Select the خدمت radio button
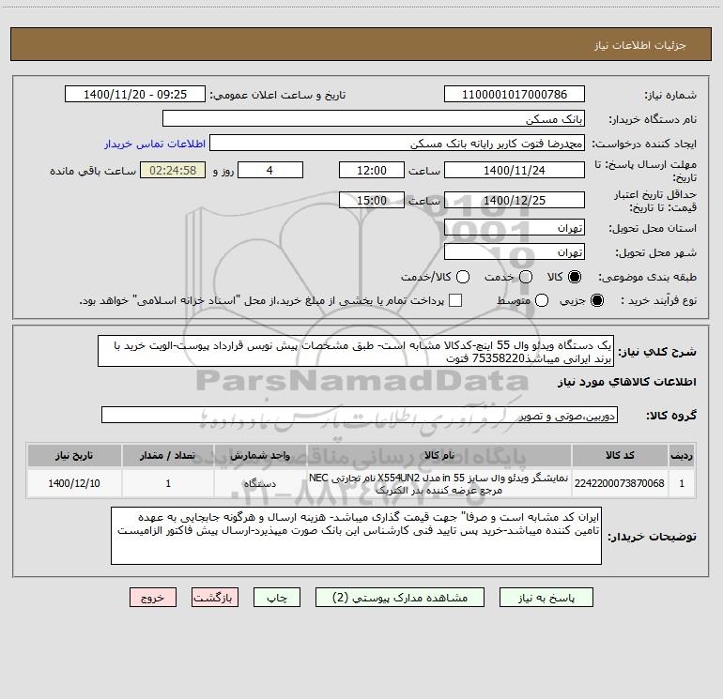Image resolution: width=723 pixels, height=699 pixels. coord(526,277)
